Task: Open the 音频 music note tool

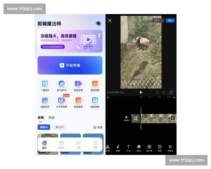Action: click(118, 148)
